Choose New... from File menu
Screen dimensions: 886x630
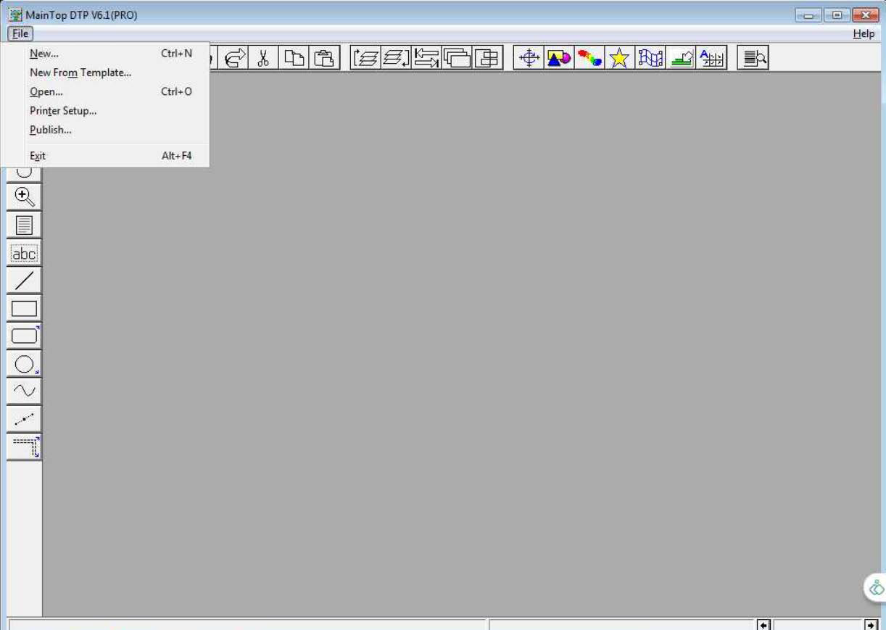106,54
